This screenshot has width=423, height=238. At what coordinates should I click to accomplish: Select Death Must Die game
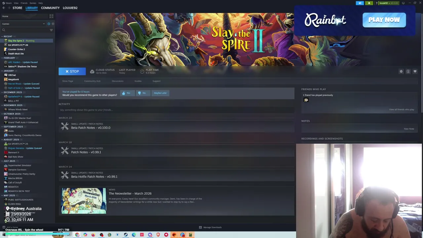point(16,54)
